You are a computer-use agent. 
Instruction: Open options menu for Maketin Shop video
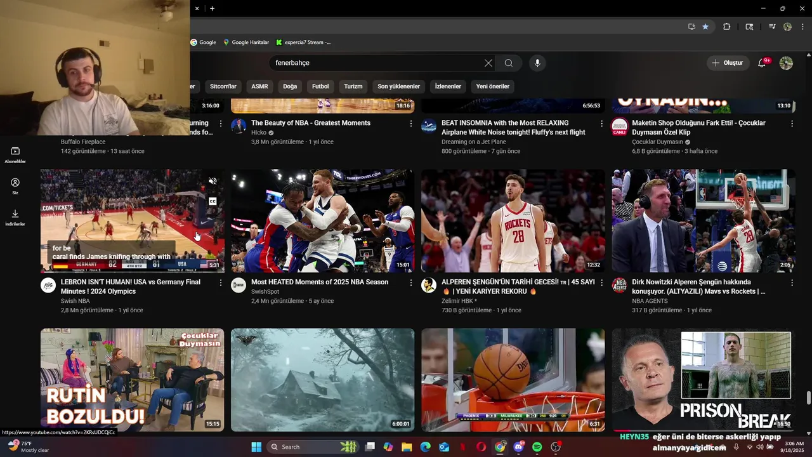[x=792, y=123]
